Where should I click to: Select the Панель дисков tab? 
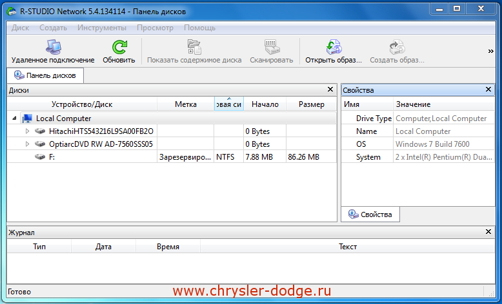click(45, 75)
